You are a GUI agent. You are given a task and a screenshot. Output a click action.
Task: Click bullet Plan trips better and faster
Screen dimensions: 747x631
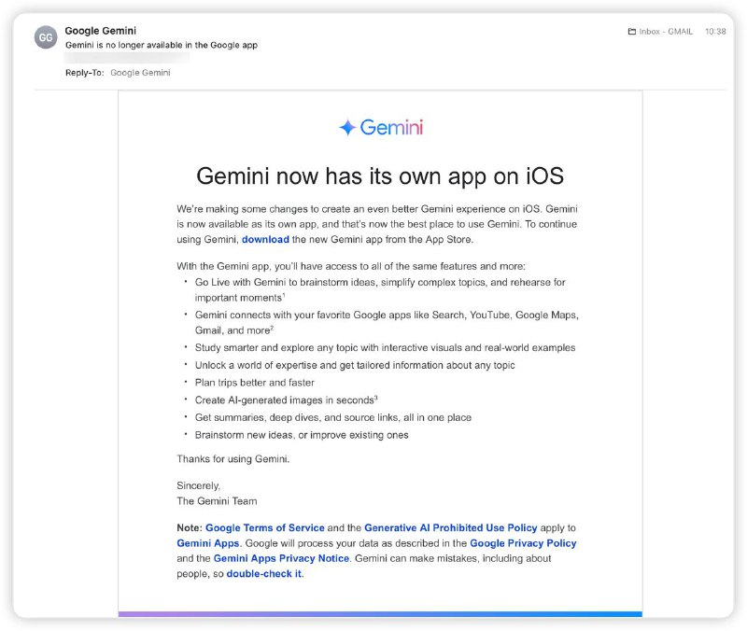coord(254,383)
